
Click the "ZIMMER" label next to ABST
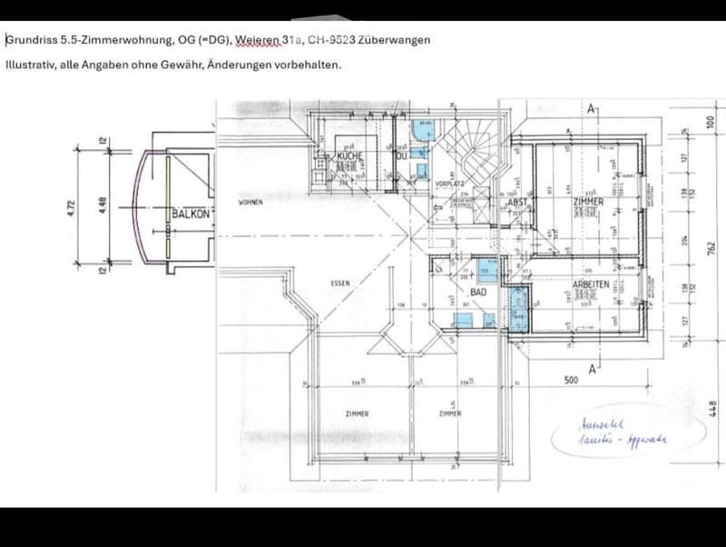(588, 202)
